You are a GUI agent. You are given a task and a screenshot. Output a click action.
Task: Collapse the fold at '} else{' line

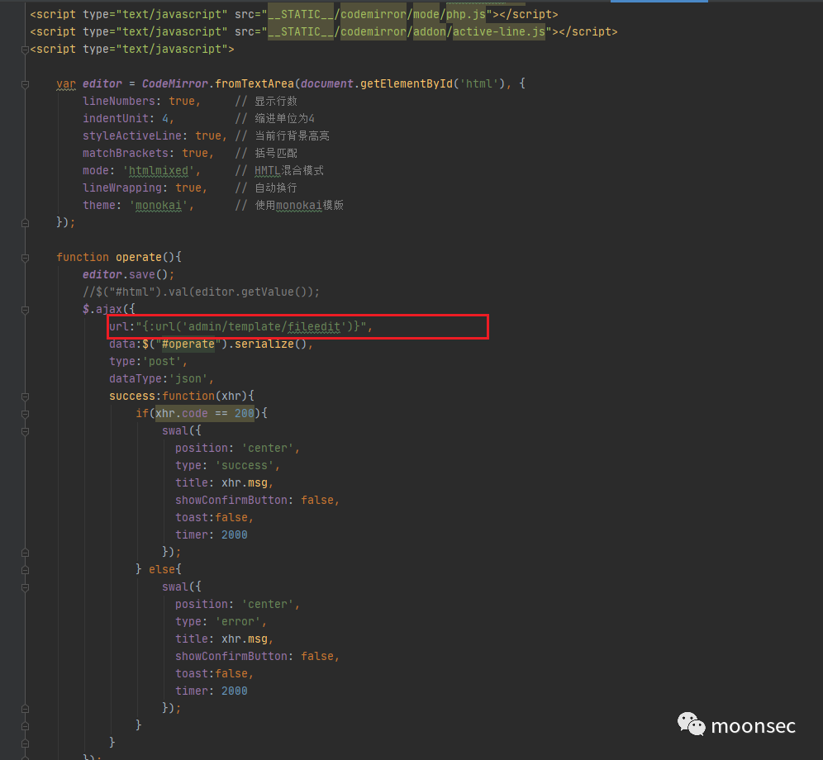[25, 570]
